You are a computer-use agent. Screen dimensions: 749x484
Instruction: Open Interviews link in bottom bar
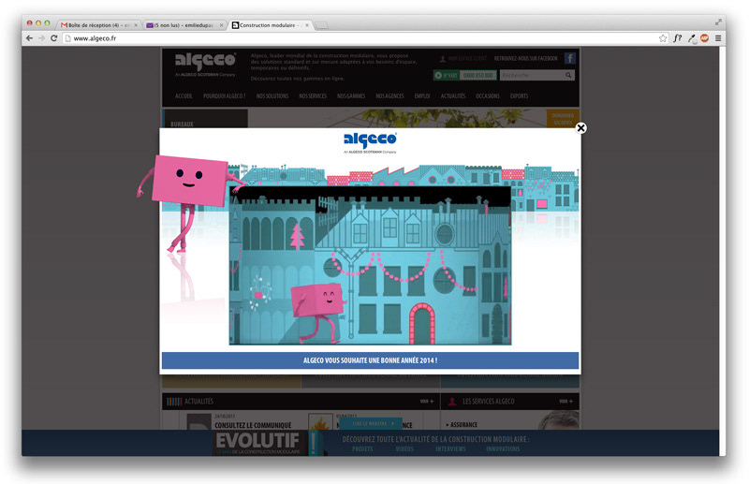coord(450,449)
